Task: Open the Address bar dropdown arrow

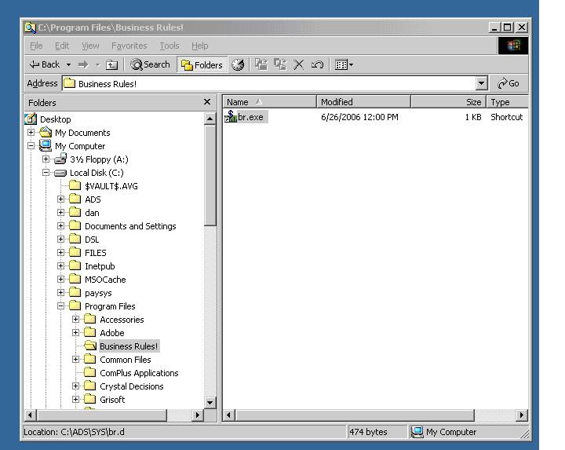Action: pos(481,84)
